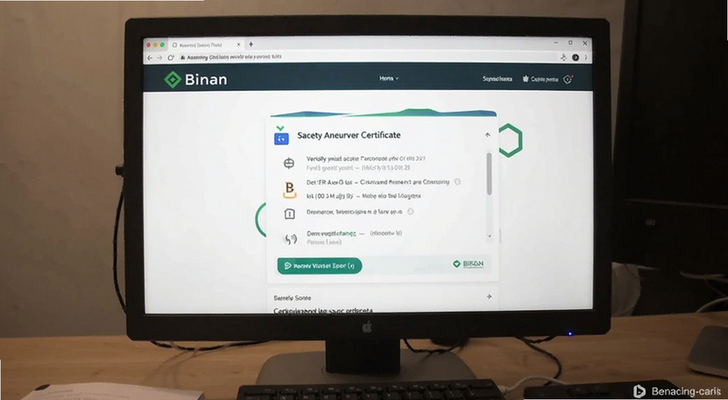
Task: Click the square alert icon in third row
Action: pyautogui.click(x=289, y=214)
